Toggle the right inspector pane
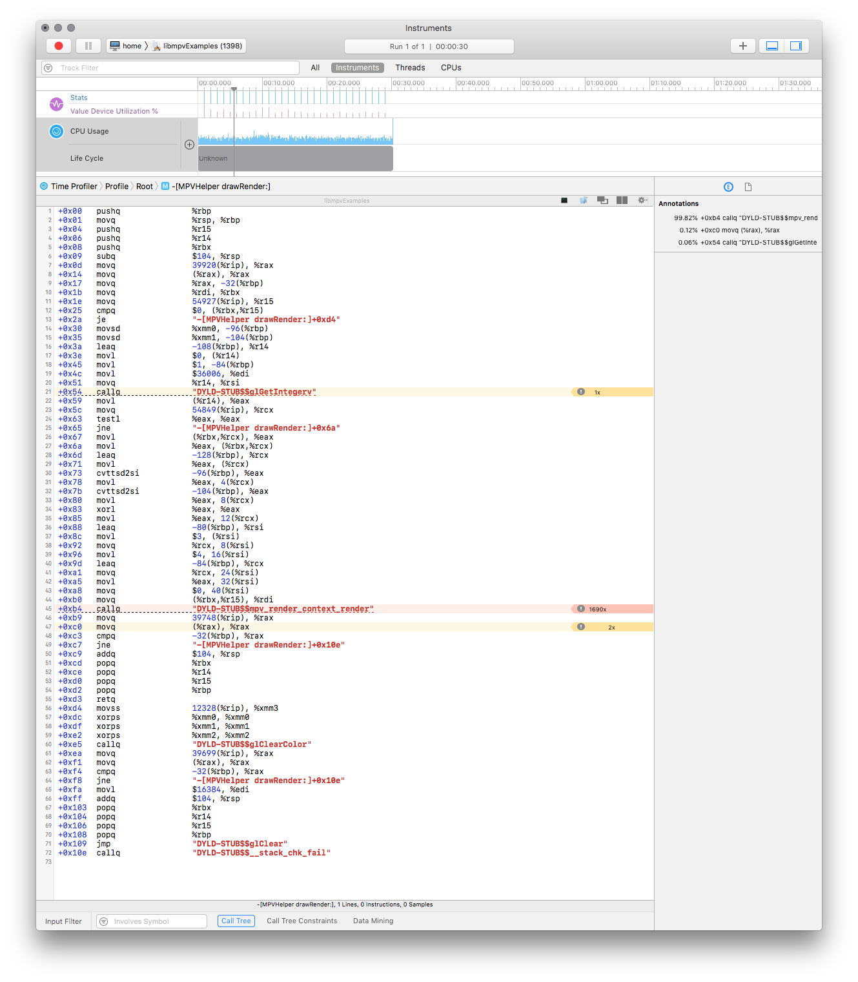858x982 pixels. [796, 45]
